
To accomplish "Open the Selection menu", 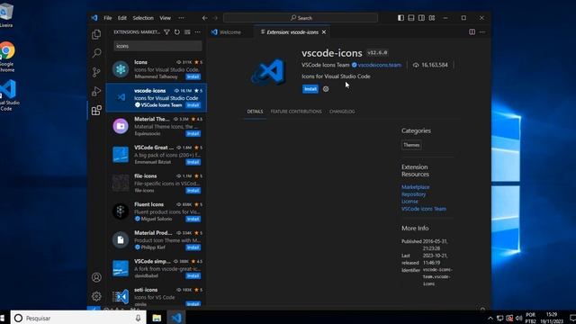I will tap(143, 18).
